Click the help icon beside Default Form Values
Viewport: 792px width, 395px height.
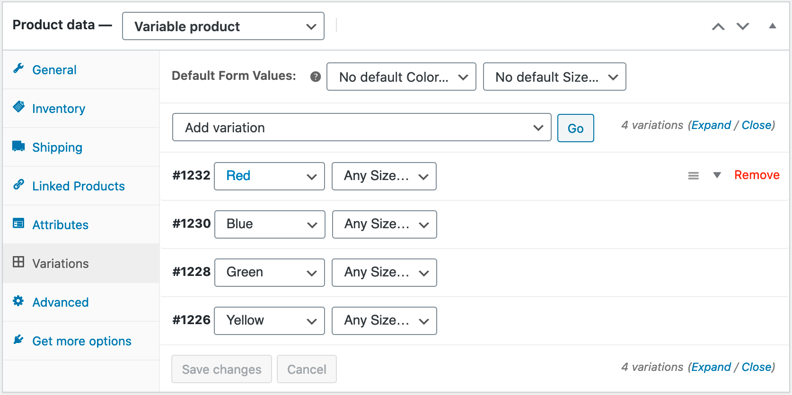316,77
